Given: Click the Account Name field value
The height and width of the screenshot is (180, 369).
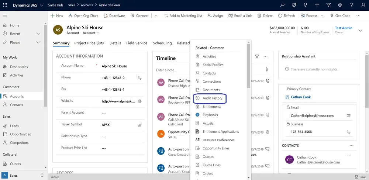Looking at the screenshot, I should click(x=114, y=66).
